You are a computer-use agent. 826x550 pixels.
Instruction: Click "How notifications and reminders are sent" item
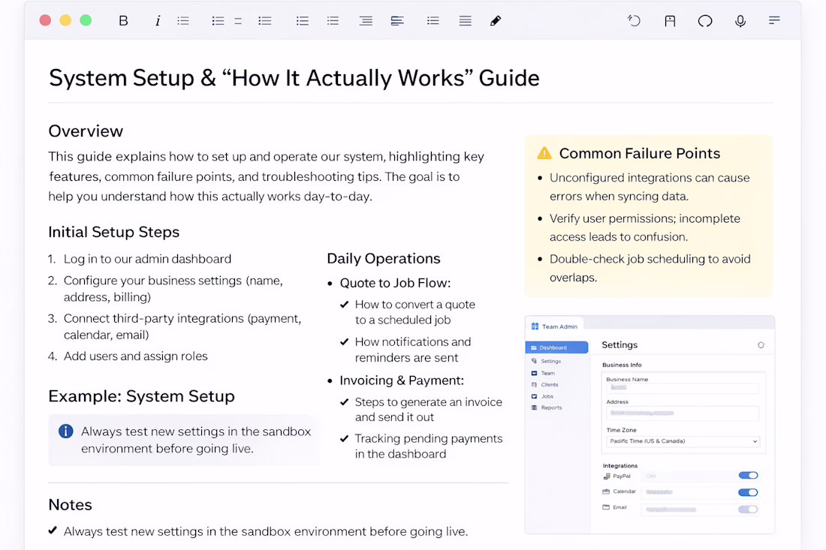point(413,350)
